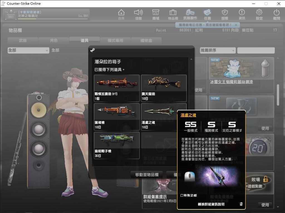Click the player rank badge 391
The image size is (285, 213).
[x=11, y=14]
